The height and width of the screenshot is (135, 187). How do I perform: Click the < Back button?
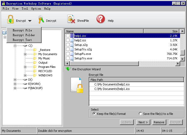point(127,122)
